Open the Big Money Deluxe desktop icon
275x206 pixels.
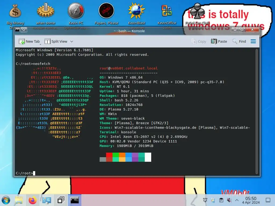pyautogui.click(x=15, y=14)
